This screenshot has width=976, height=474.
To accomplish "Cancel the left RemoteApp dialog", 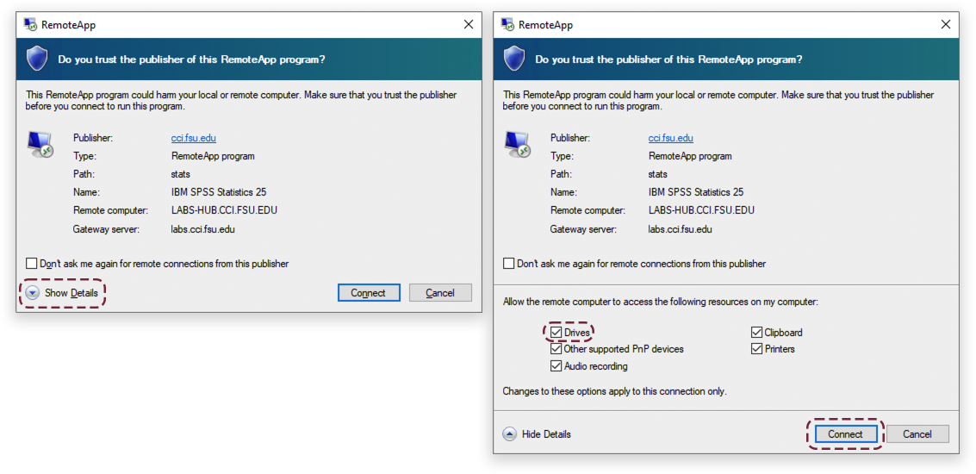I will [440, 293].
